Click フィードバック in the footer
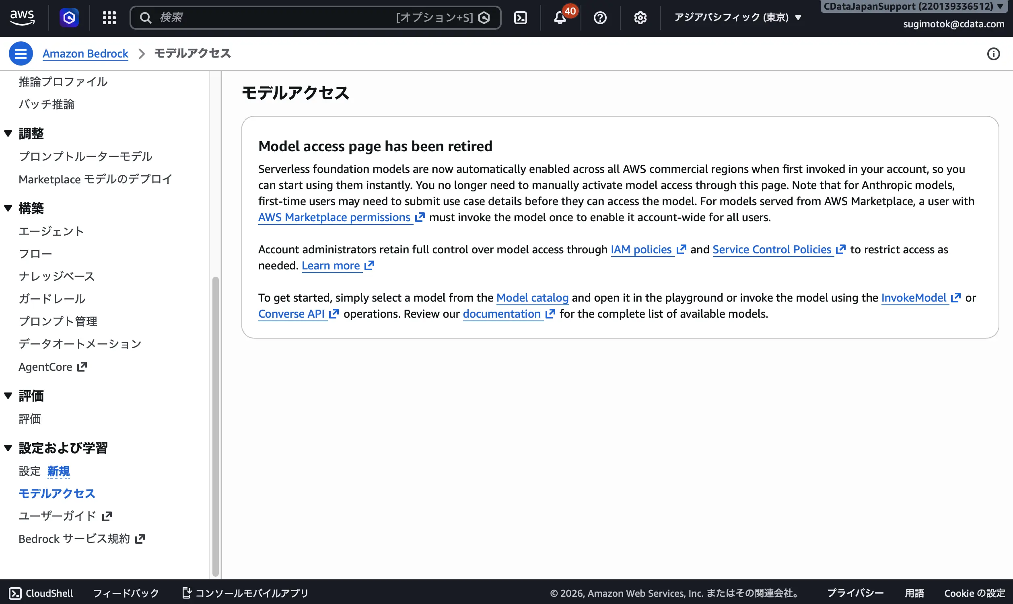The image size is (1013, 604). tap(126, 593)
